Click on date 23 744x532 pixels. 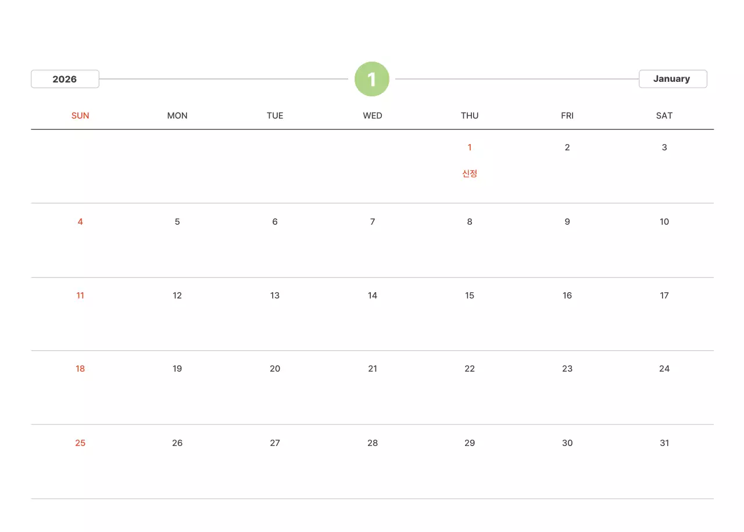point(567,369)
